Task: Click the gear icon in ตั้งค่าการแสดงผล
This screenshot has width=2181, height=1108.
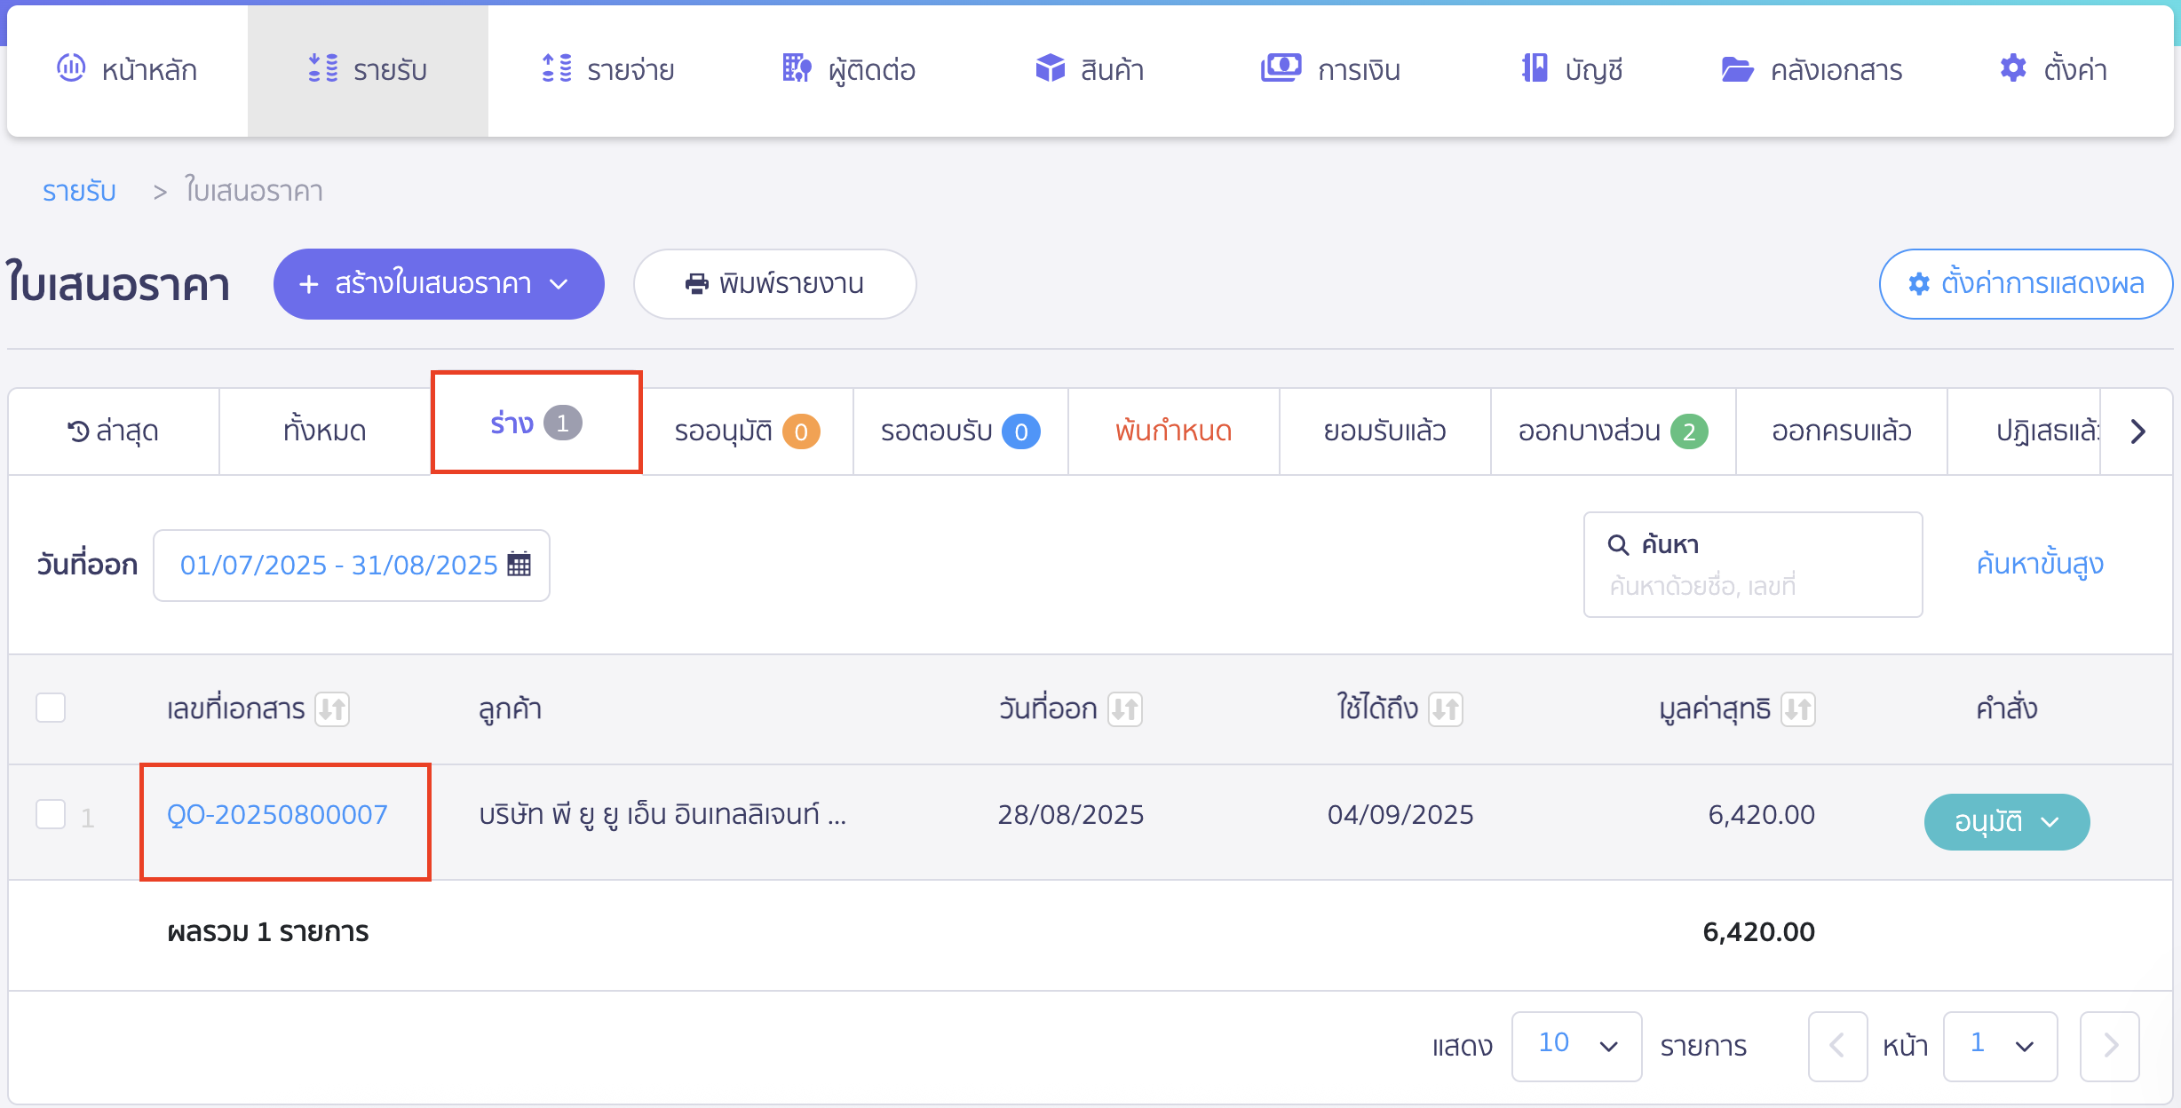Action: (1919, 284)
